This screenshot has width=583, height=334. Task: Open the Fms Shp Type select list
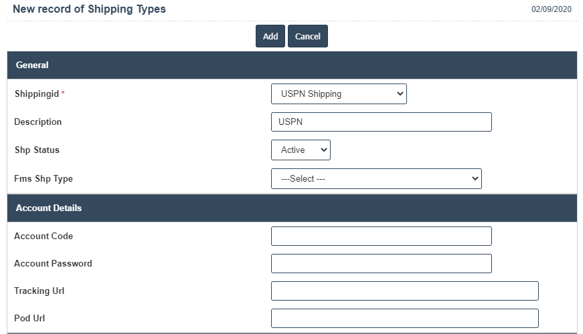376,179
